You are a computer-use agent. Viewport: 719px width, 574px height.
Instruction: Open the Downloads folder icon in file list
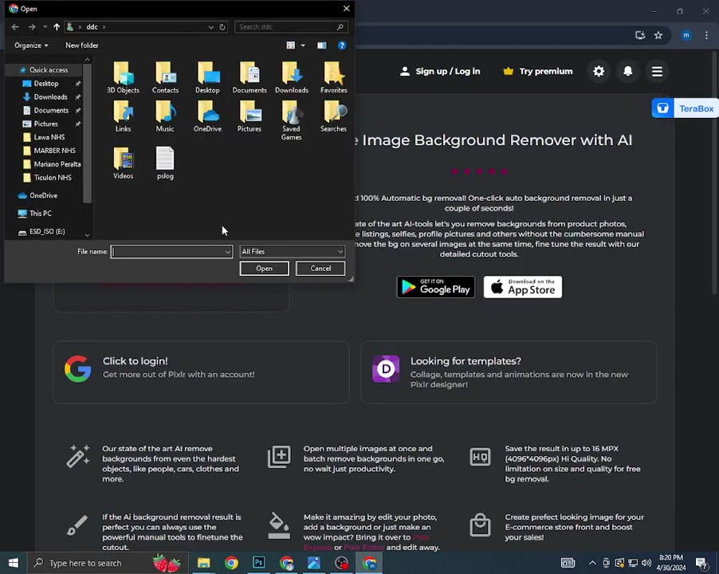(x=292, y=77)
